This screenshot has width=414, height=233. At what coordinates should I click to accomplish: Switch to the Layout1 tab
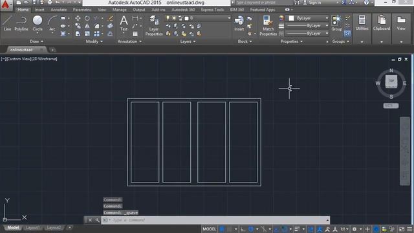(x=33, y=228)
